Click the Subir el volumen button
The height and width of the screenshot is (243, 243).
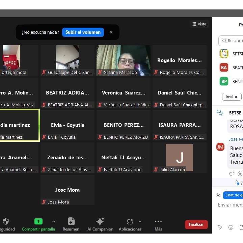pyautogui.click(x=83, y=32)
